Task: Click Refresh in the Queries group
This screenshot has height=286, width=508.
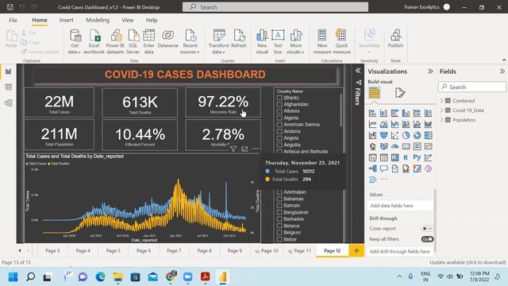Action: tap(239, 39)
